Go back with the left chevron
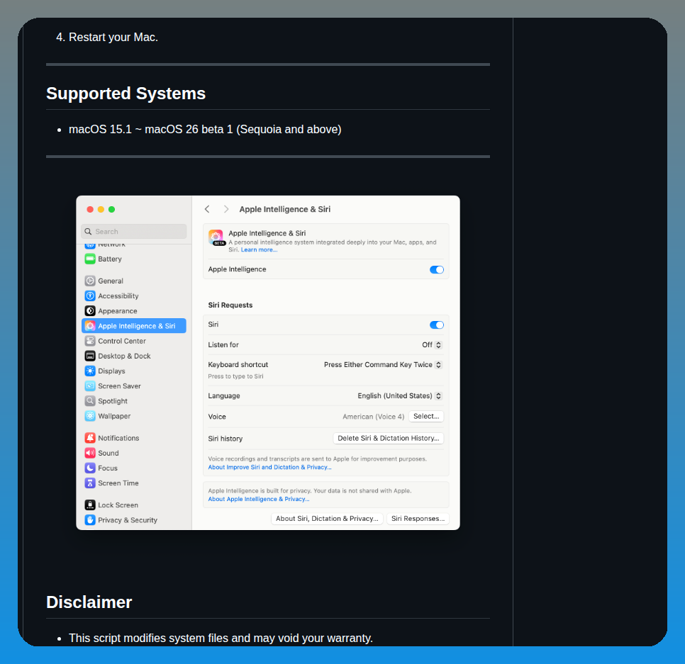Viewport: 685px width, 664px height. coord(207,209)
